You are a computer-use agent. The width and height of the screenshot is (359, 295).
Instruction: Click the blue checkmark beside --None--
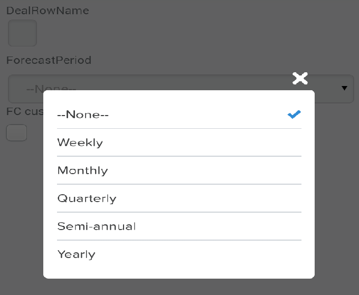[294, 114]
